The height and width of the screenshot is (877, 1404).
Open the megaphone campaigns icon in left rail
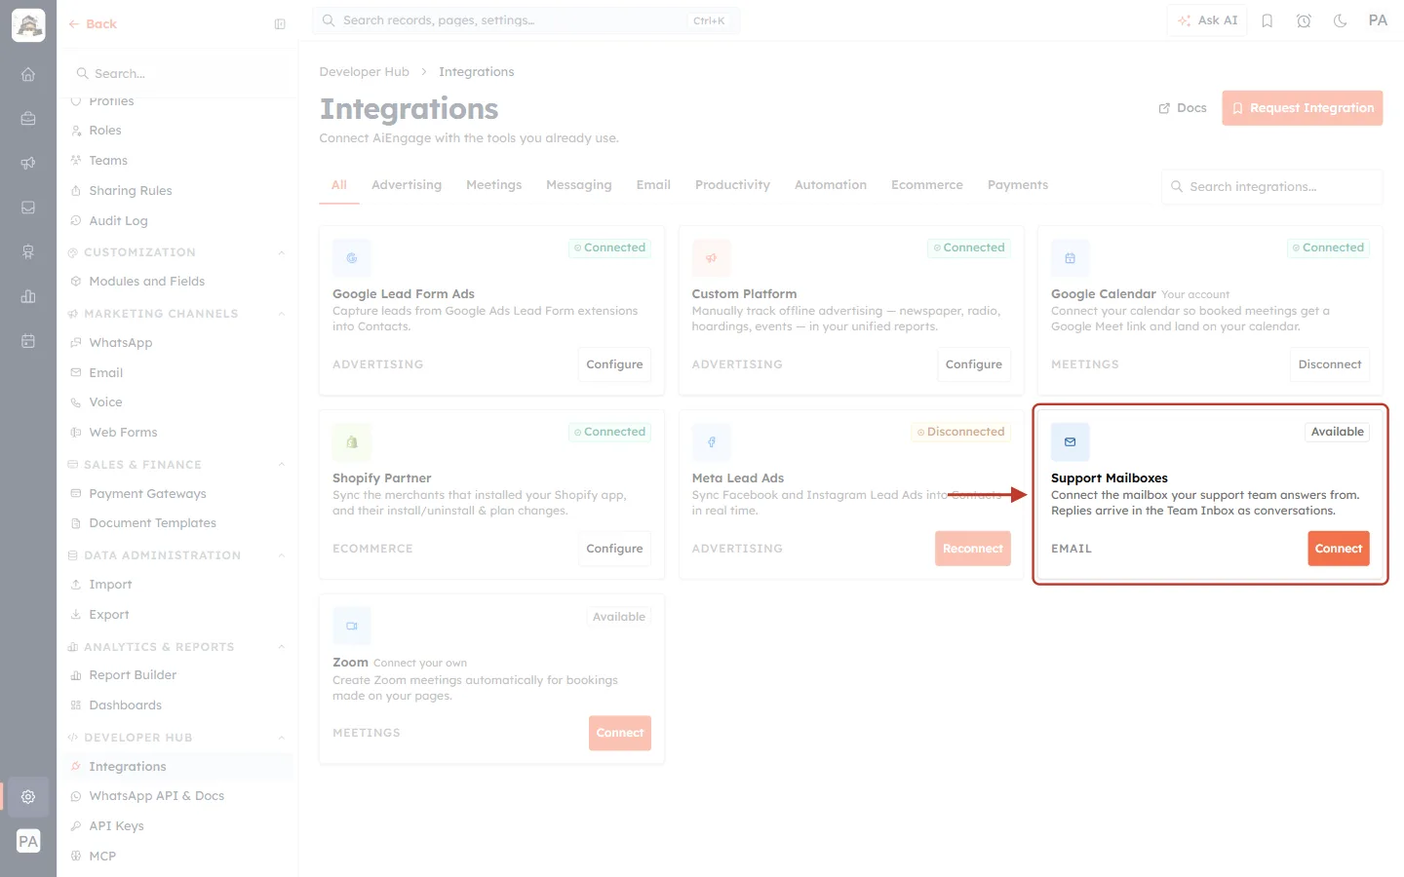click(x=28, y=163)
